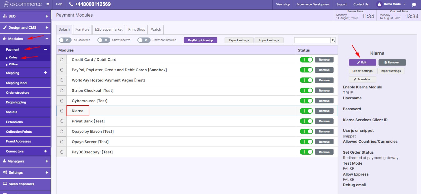Toggle Show inactive switch
The width and height of the screenshot is (421, 194).
[104, 40]
